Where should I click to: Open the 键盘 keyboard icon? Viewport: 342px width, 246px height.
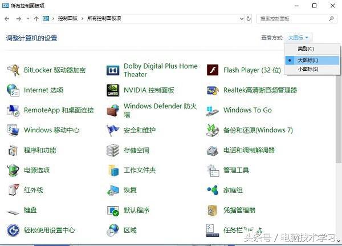point(13,212)
